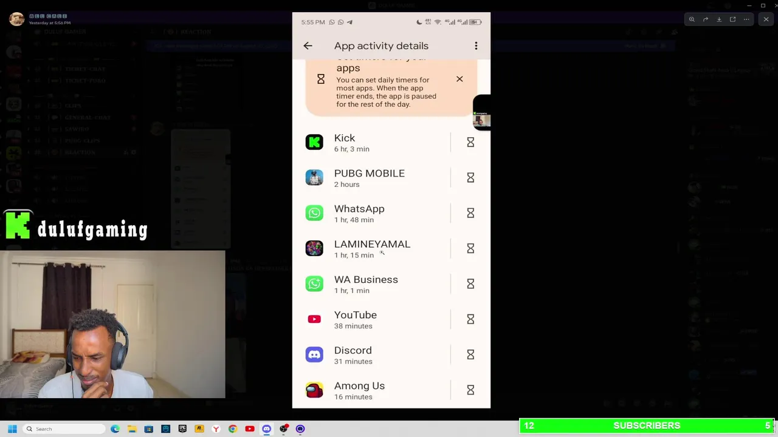Image resolution: width=778 pixels, height=437 pixels.
Task: Go back using the arrow in App activity details
Action: coord(308,46)
